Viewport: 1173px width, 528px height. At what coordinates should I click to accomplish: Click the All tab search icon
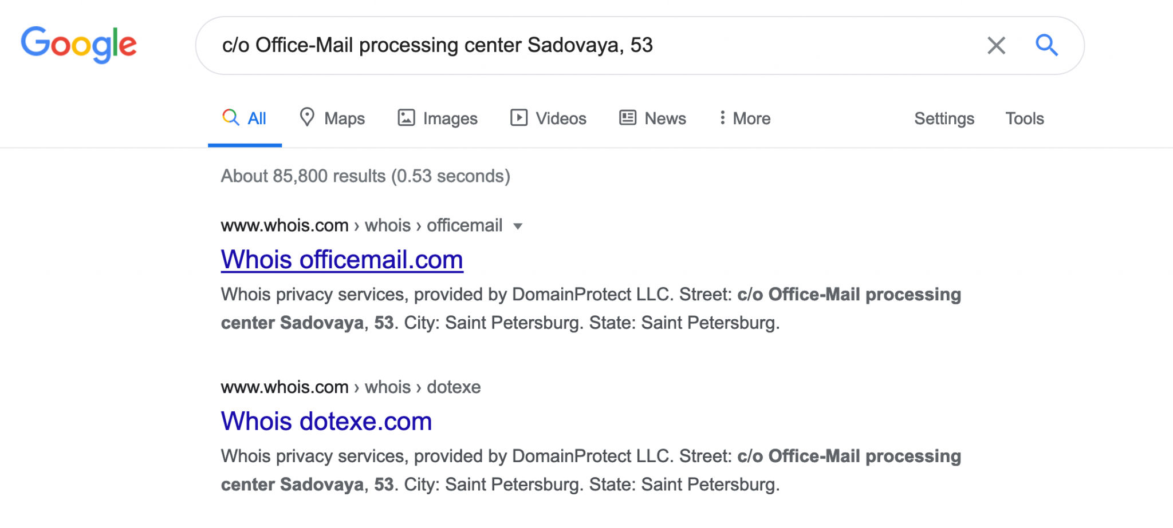tap(231, 117)
